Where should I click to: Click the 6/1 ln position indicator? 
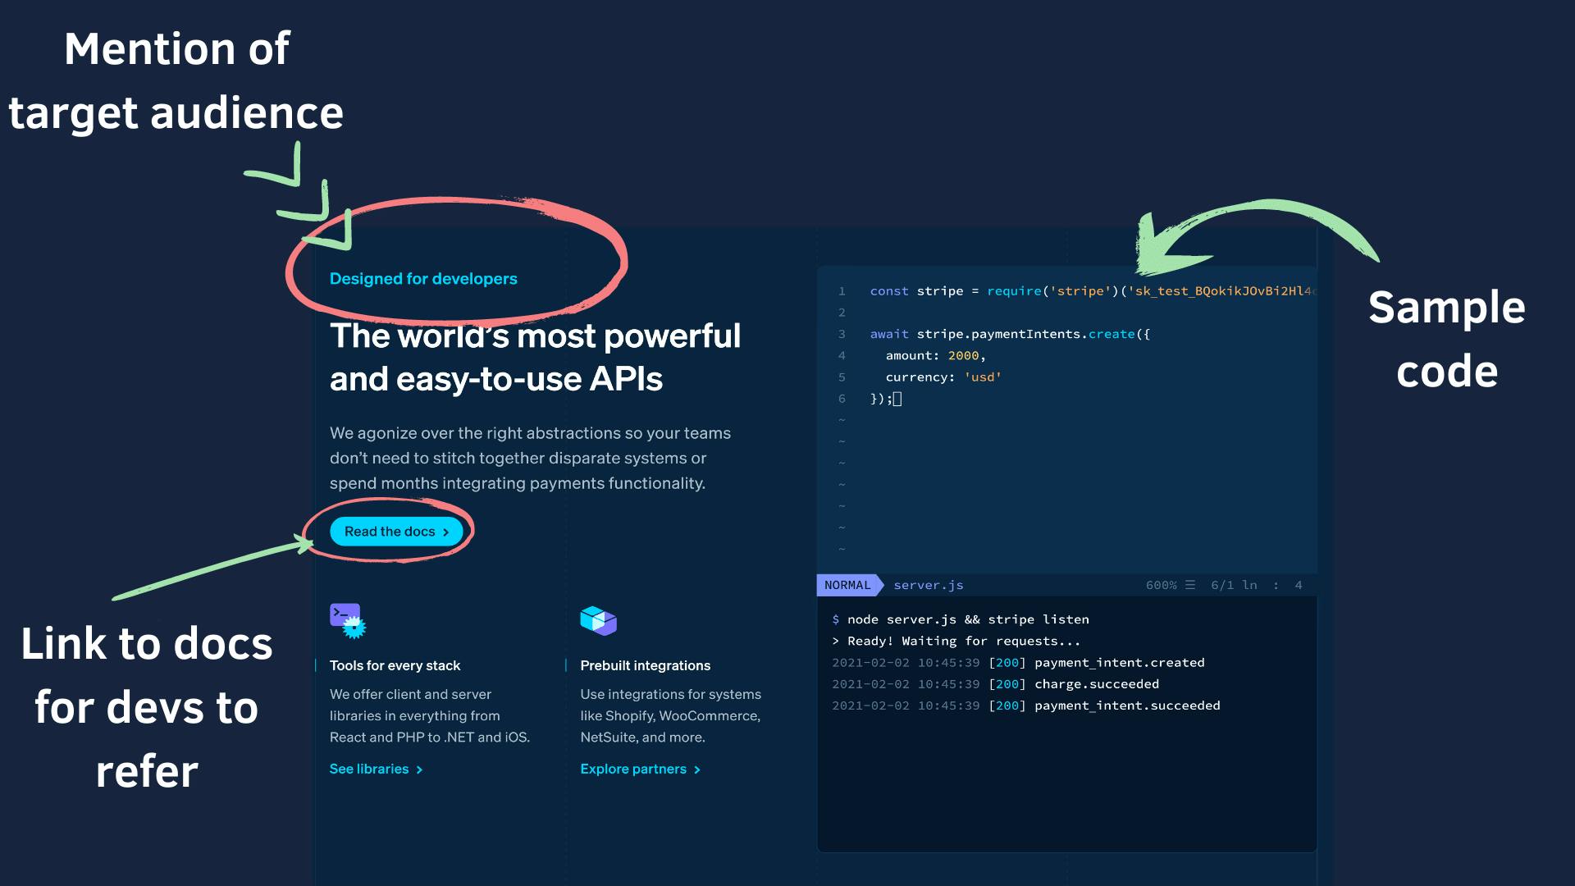click(x=1234, y=585)
